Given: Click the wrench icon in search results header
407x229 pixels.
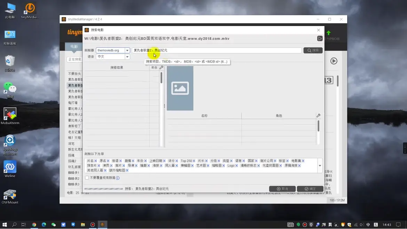Looking at the screenshot, I should point(161,67).
